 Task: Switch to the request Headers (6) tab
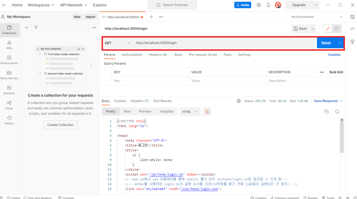click(158, 54)
